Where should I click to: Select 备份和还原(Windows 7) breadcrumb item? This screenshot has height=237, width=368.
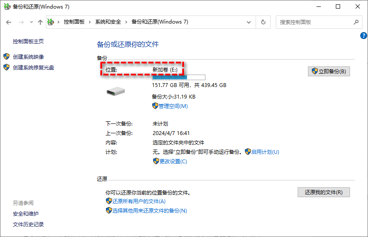(160, 22)
